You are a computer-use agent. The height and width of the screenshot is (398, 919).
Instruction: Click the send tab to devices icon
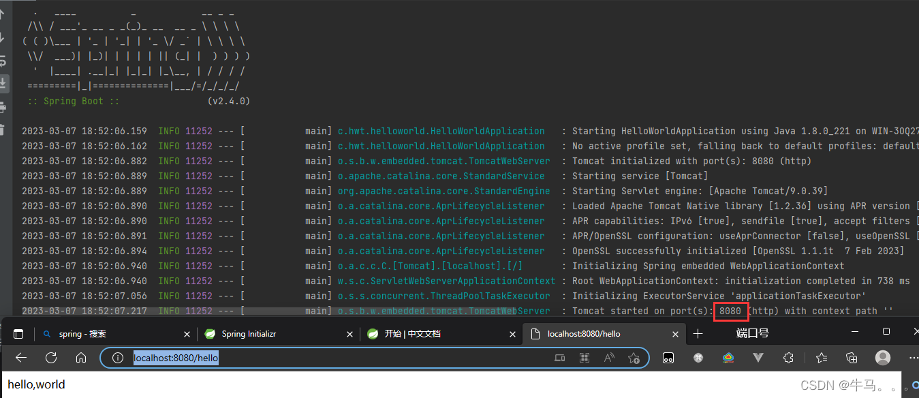click(x=560, y=358)
